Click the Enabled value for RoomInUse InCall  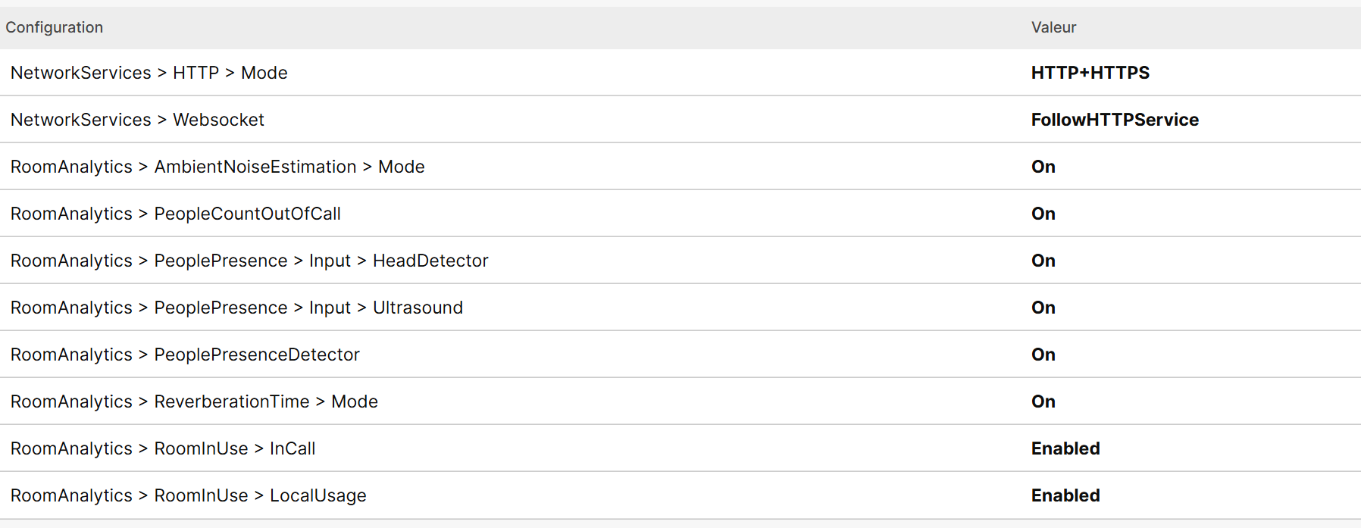coord(1065,448)
